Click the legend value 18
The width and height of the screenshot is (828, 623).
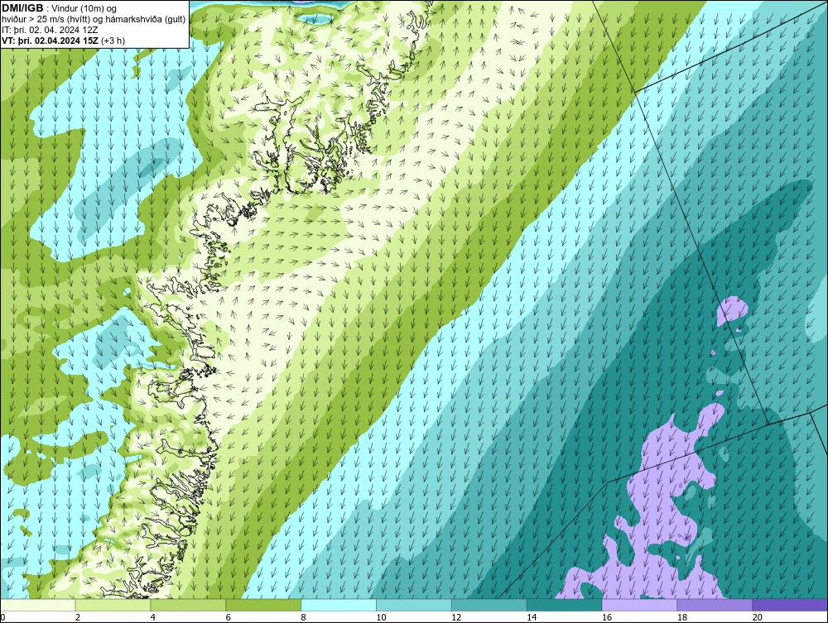[682, 617]
